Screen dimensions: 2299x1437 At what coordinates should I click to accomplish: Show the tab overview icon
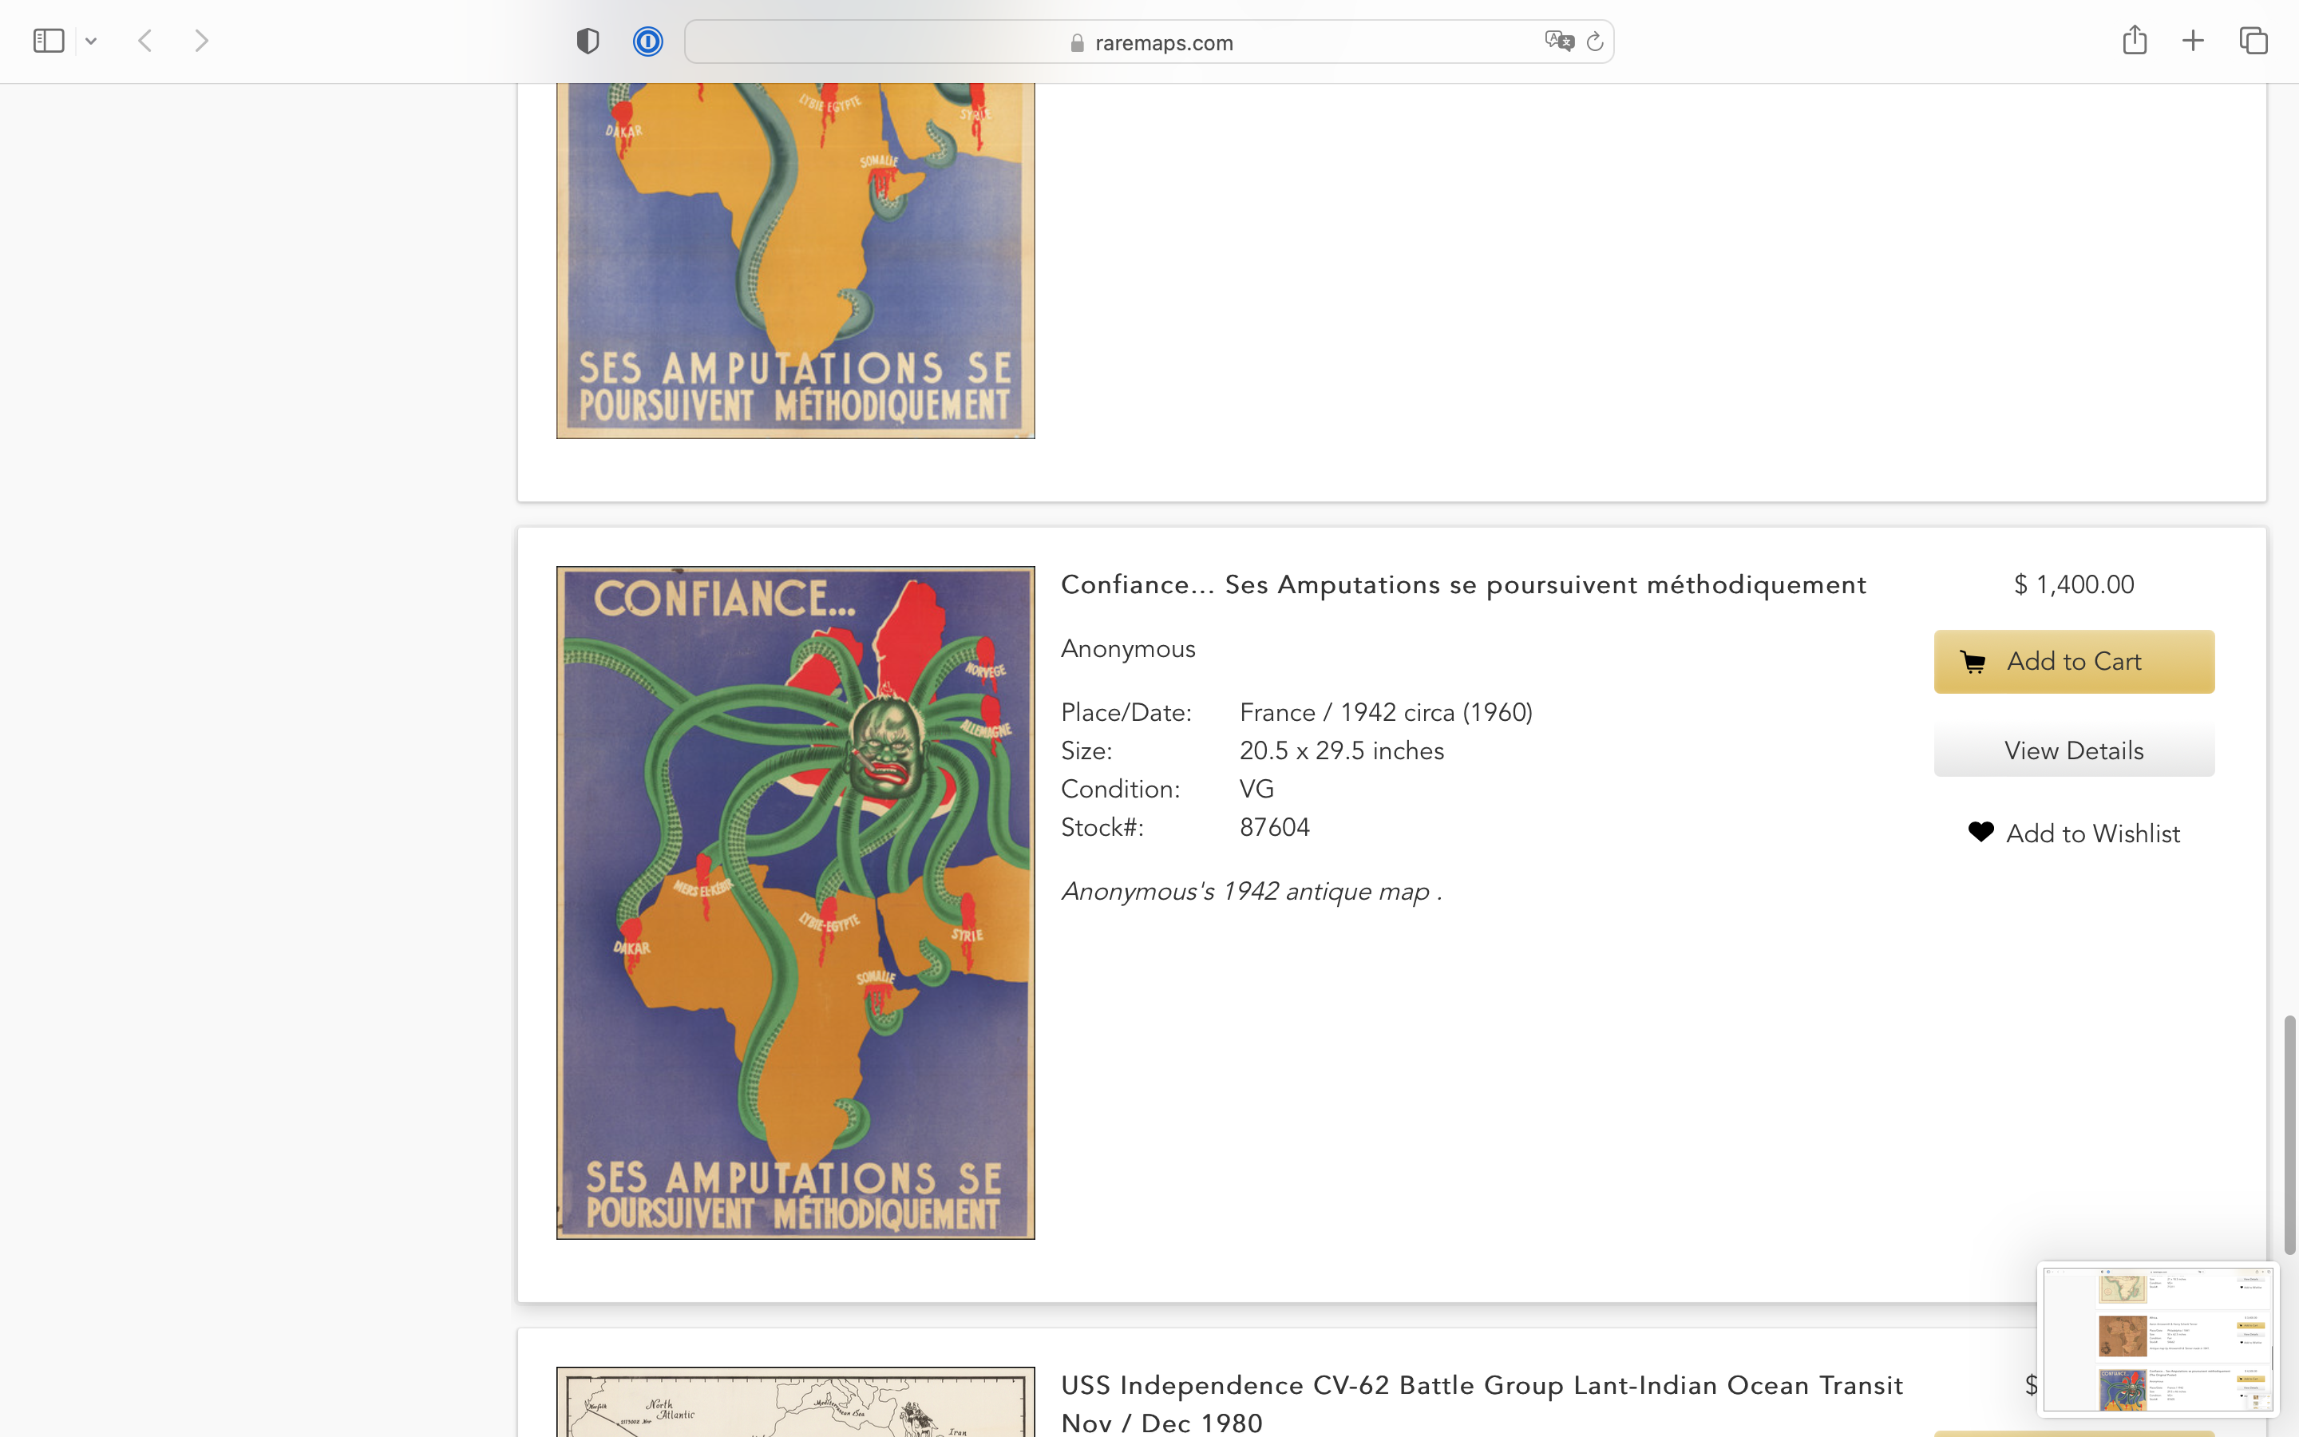pyautogui.click(x=2253, y=41)
